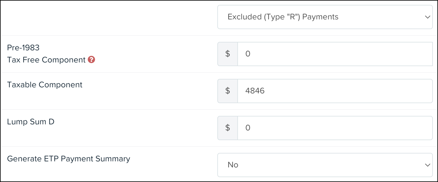Click into the Pre-1983 Tax Free Component amount field
Screen dimensions: 438x182
[x=335, y=54]
